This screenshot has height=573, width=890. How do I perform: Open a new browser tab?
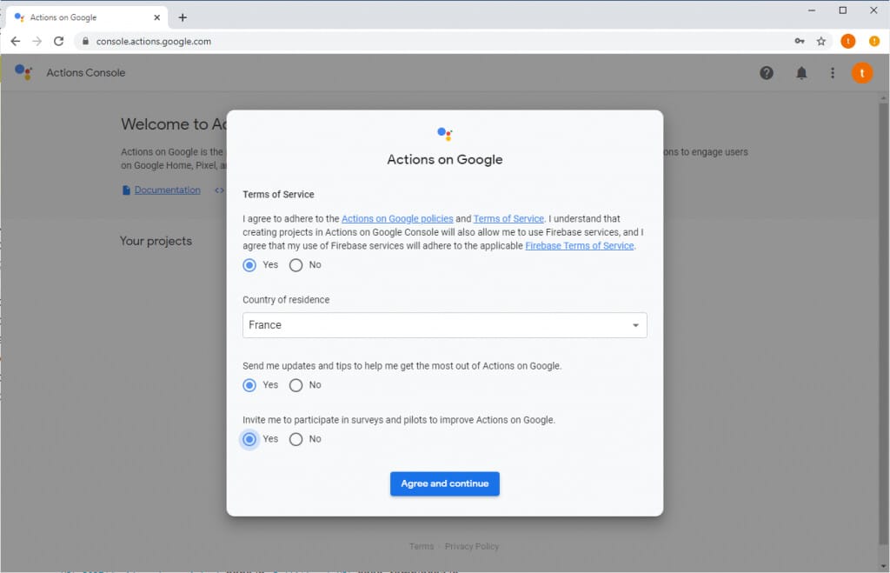tap(183, 17)
